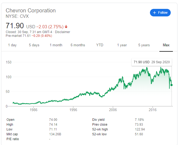Select the 5 years tab
The height and width of the screenshot is (145, 178).
pos(144,45)
